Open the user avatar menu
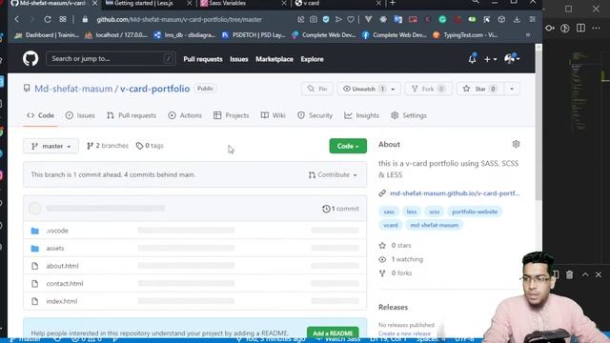The image size is (610, 343). (512, 59)
